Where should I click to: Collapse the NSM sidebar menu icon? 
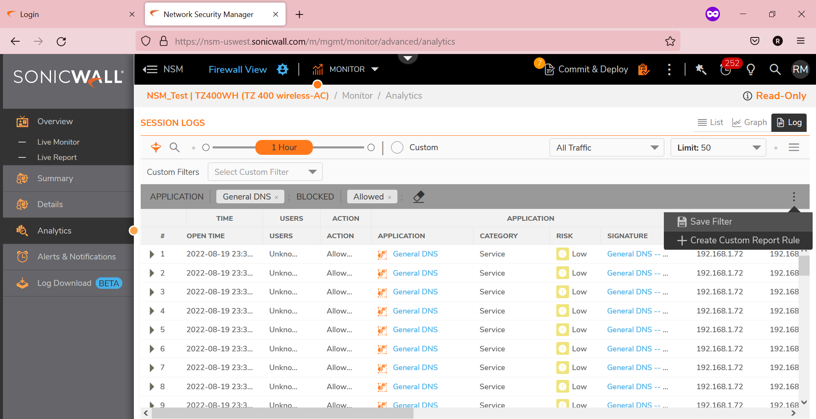pos(150,69)
